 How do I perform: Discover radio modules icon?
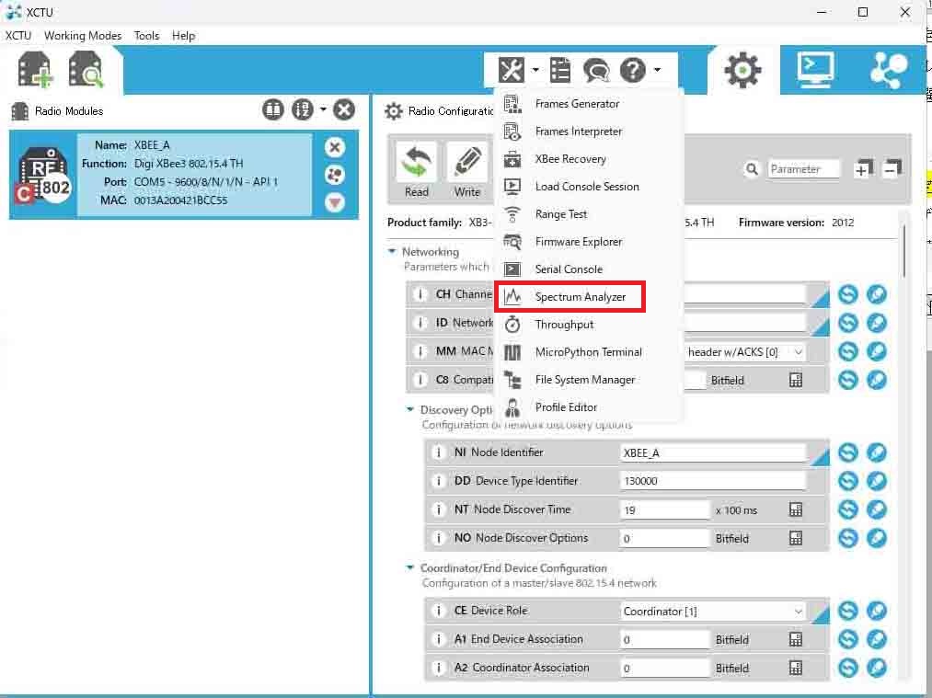point(86,70)
